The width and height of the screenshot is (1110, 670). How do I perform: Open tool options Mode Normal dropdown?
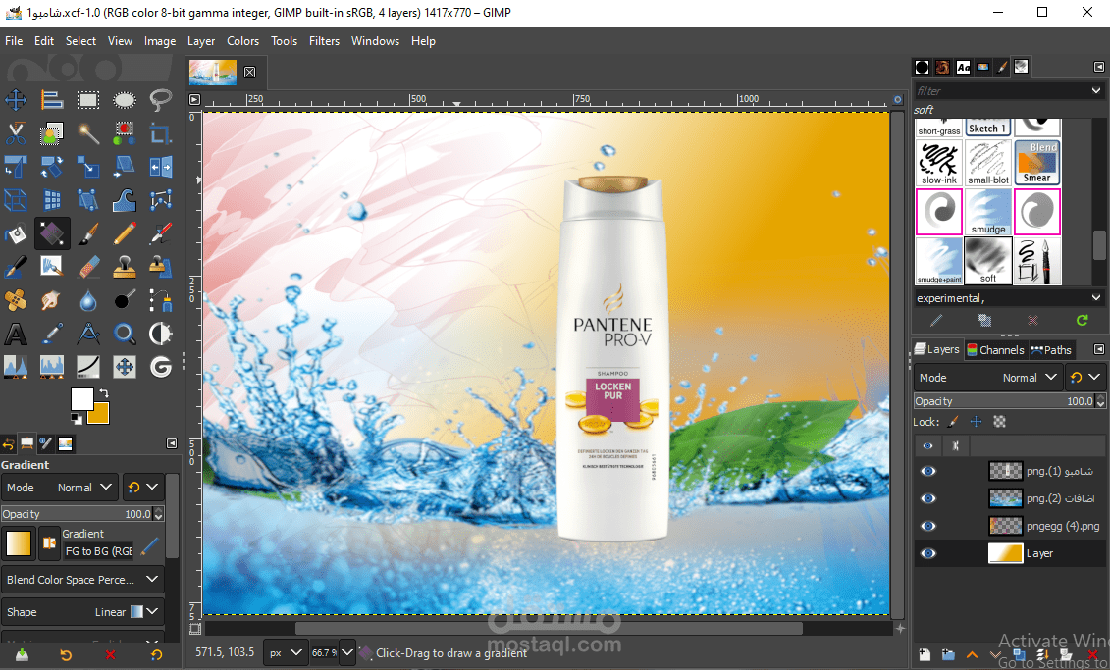pos(60,488)
